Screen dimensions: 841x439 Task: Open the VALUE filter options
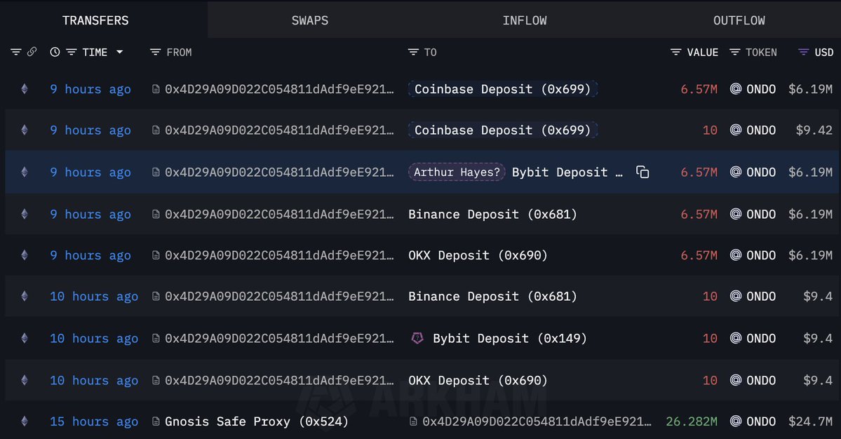coord(676,52)
